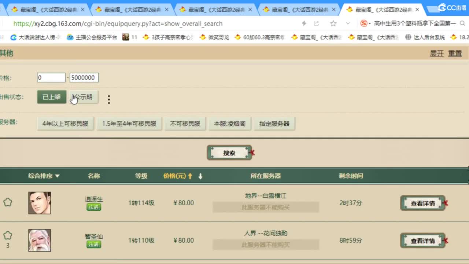
Task: Click the 逍遥生 character avatar
Action: point(40,203)
